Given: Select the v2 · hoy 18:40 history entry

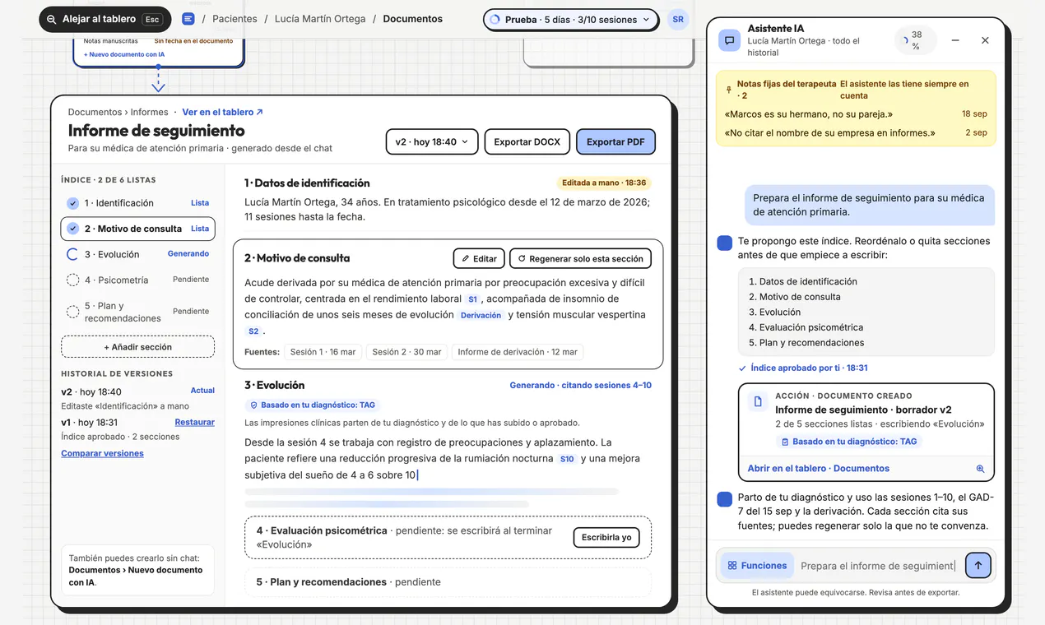Looking at the screenshot, I should (137, 398).
